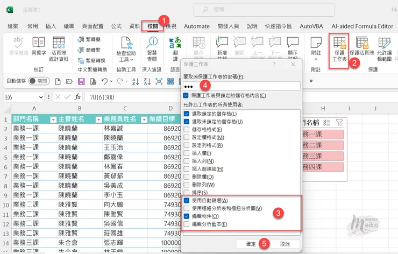Screen dimensions: 398x254
Task: Open 繁簡轉換 conversion options
Action: [91, 60]
